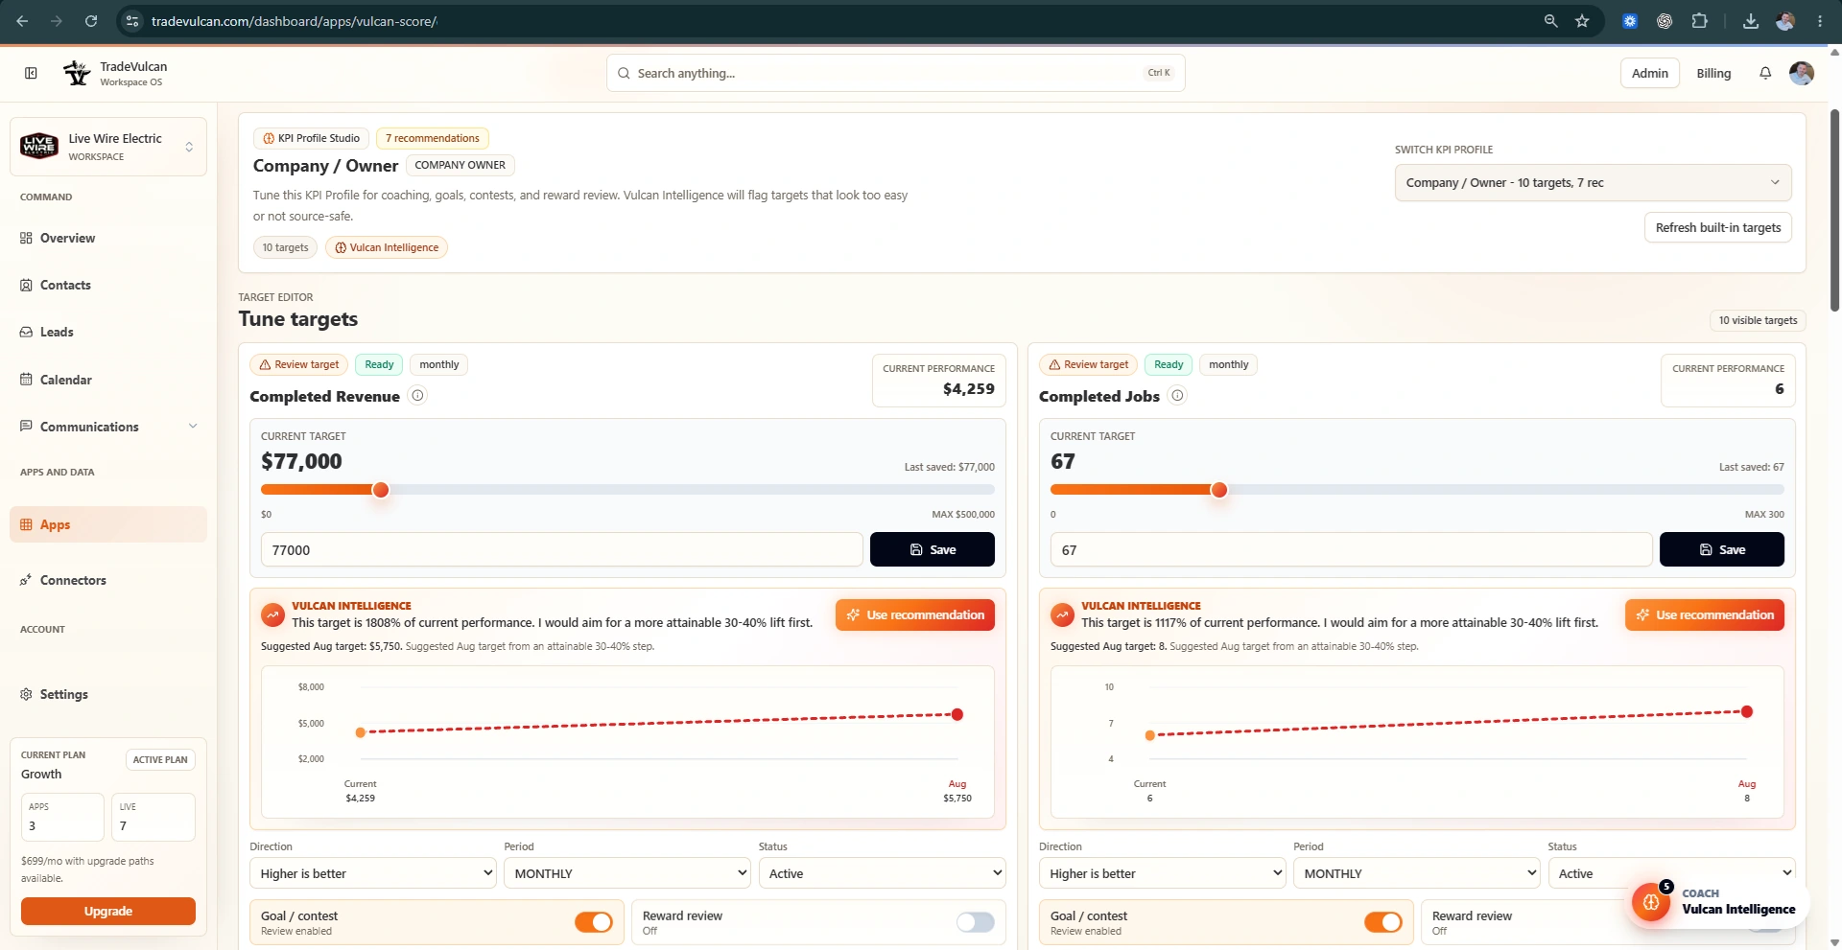
Task: View site information in address bar
Action: coord(133,21)
